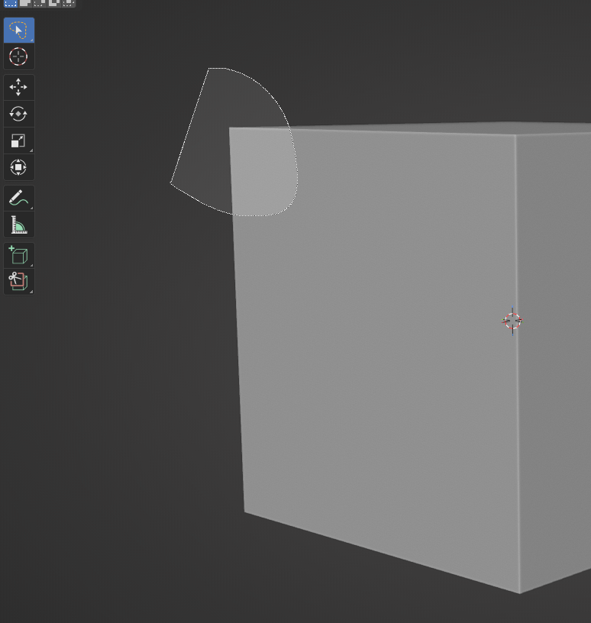Click the 3D cursor crosshair in viewport
Viewport: 591px width, 623px height.
coord(512,321)
